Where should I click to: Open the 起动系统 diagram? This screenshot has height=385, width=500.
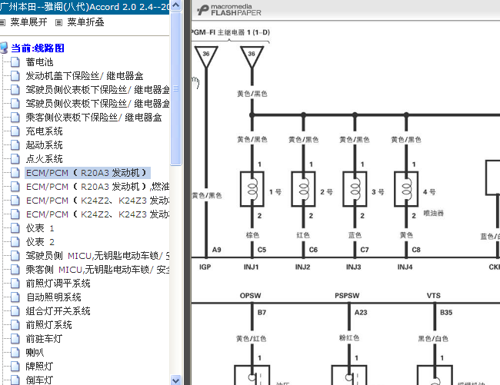pos(44,145)
